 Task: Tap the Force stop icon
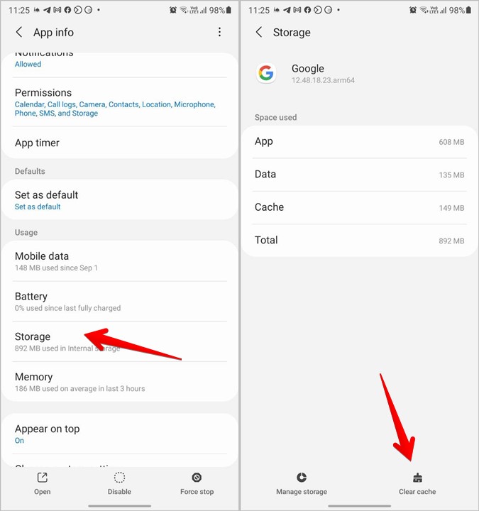click(197, 478)
